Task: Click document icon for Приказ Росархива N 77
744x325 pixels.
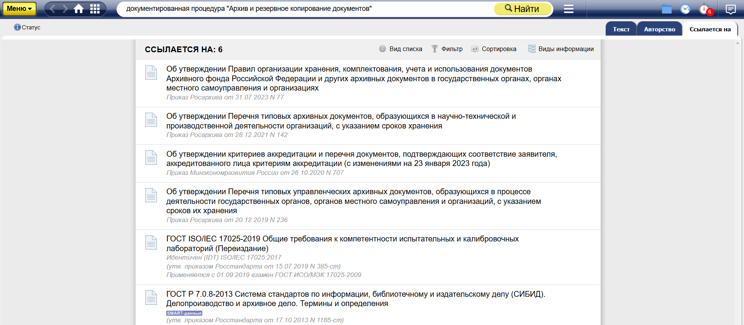Action: click(151, 73)
